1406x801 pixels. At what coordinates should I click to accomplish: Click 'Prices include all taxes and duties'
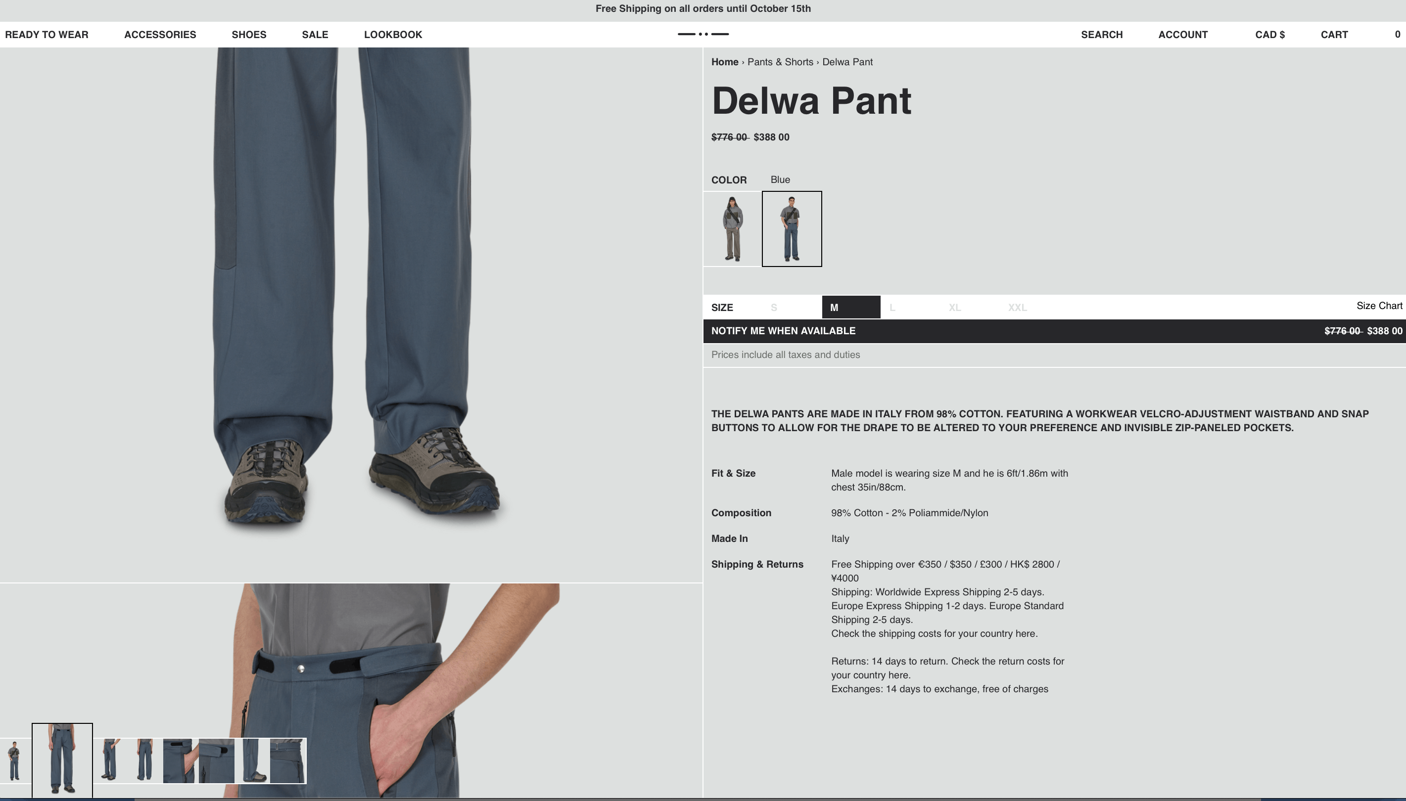point(785,355)
